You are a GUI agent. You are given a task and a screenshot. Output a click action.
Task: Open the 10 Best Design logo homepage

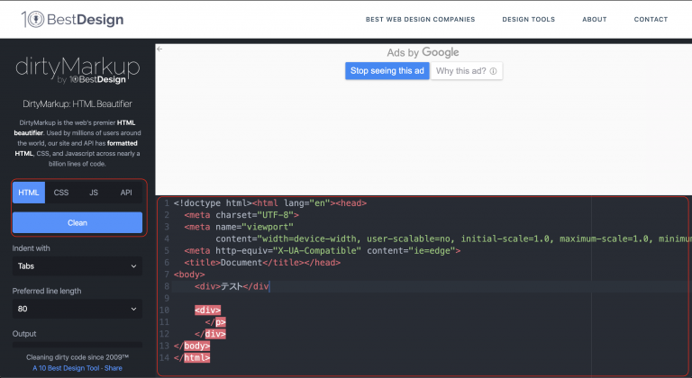[73, 20]
